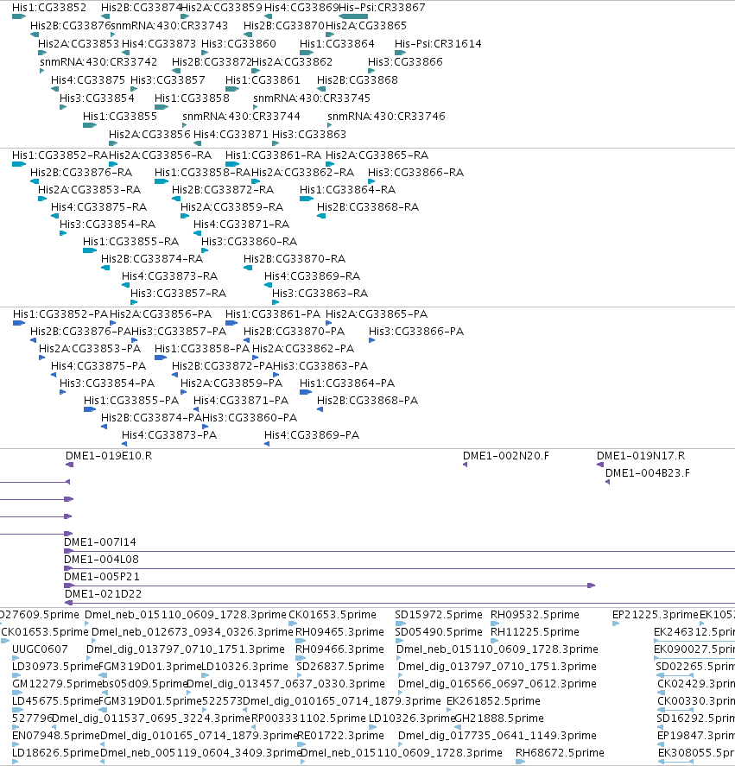The width and height of the screenshot is (735, 766).
Task: Select the blue glyph below His1:CG33861-PA
Action: tap(231, 323)
